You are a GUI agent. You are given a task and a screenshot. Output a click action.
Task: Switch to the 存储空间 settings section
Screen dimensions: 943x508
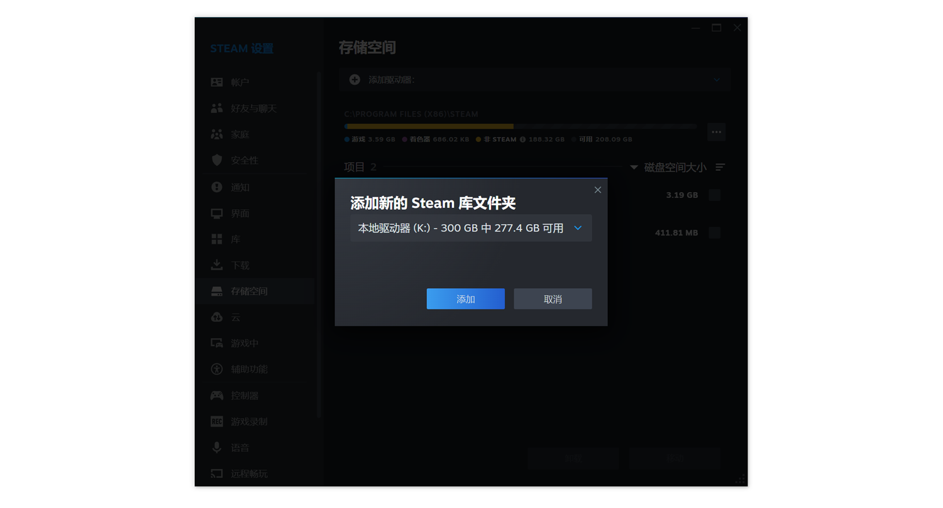(255, 291)
